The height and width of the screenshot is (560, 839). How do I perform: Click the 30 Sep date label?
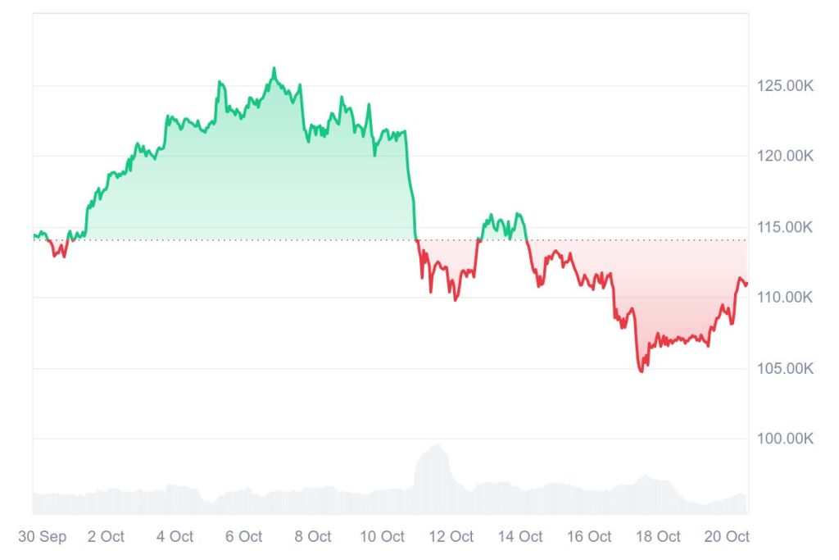click(43, 537)
